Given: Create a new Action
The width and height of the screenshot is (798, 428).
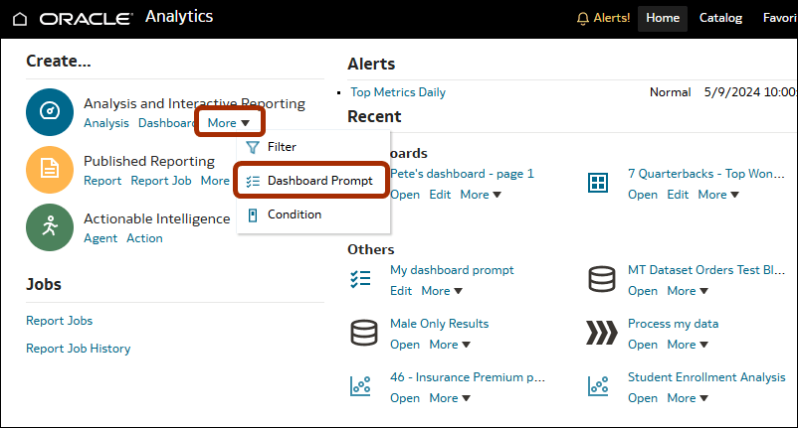Looking at the screenshot, I should point(144,238).
